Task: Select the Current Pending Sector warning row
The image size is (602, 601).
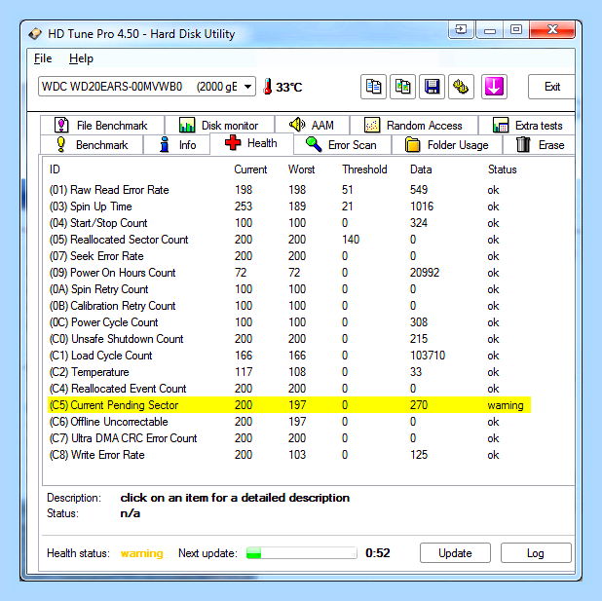Action: pyautogui.click(x=289, y=405)
